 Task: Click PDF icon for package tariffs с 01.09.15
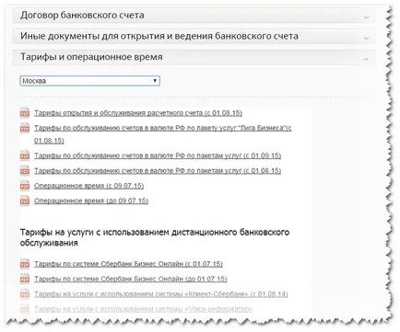pos(25,155)
